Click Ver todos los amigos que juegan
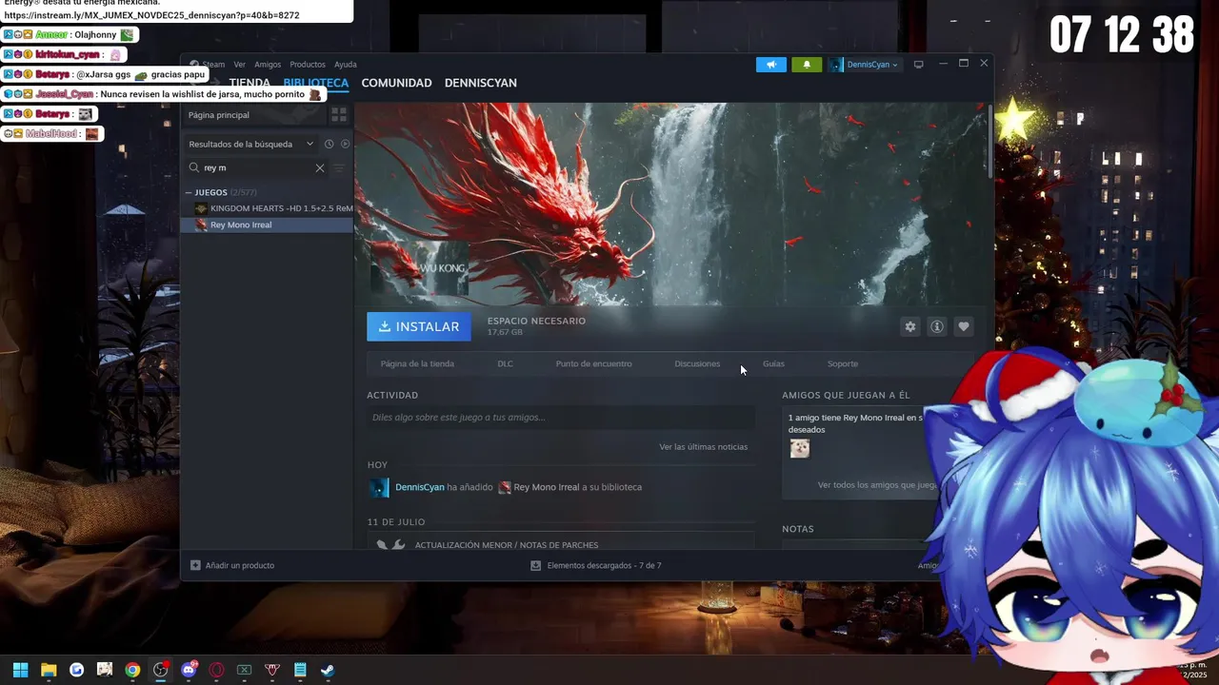This screenshot has width=1219, height=685. tap(878, 485)
